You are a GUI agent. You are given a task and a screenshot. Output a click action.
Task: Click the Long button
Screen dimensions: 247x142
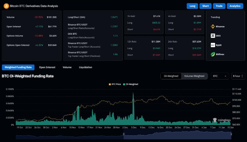point(192,6)
